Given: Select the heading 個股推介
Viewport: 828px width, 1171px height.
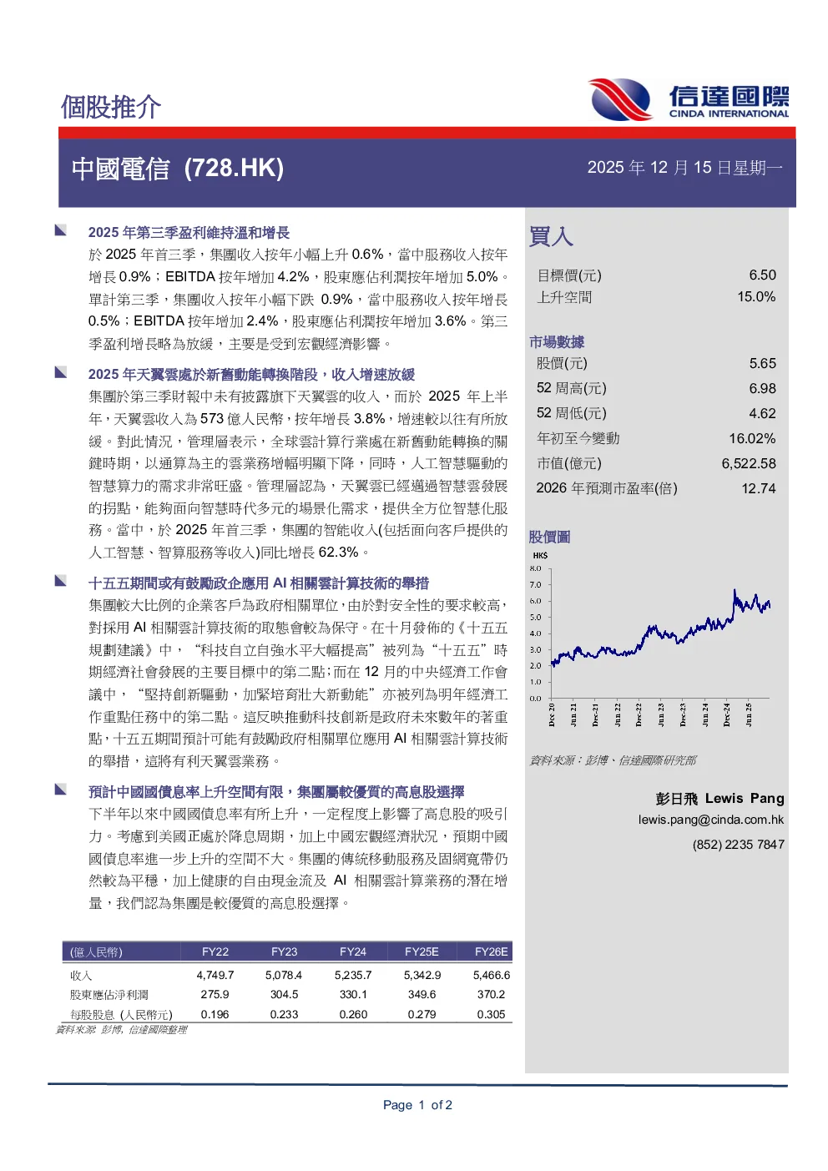Looking at the screenshot, I should point(110,107).
